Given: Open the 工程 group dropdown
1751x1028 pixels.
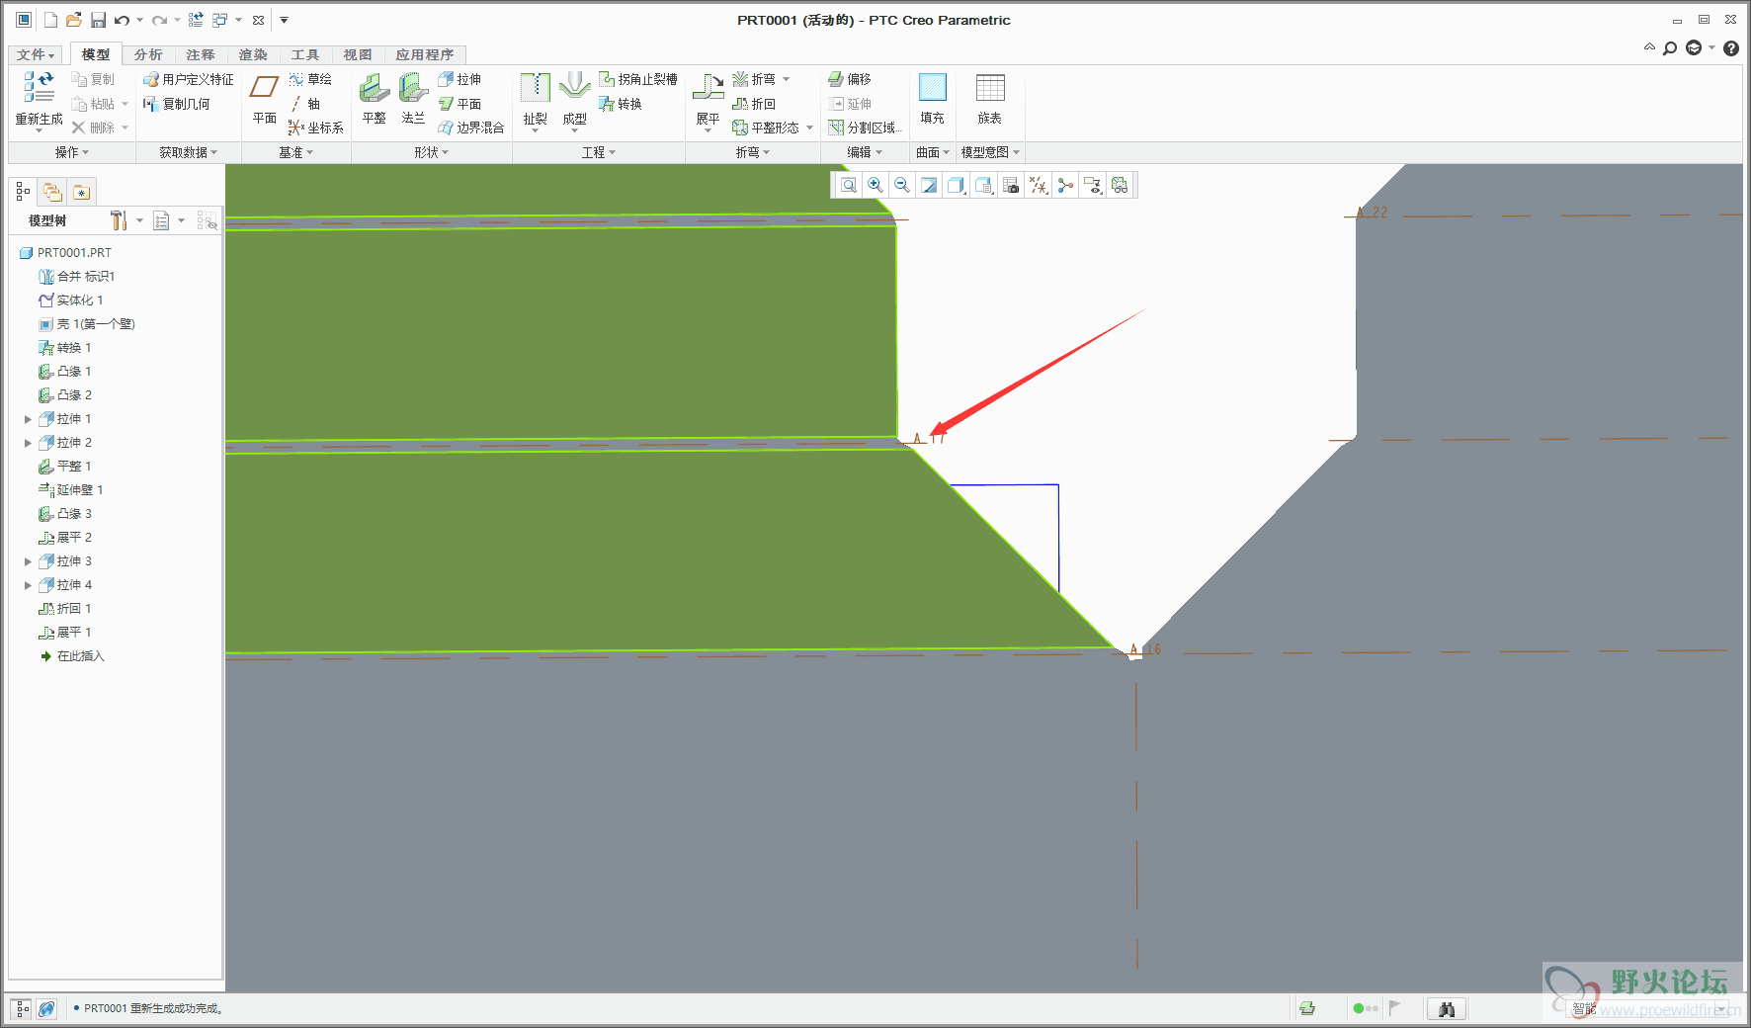Looking at the screenshot, I should 599,152.
